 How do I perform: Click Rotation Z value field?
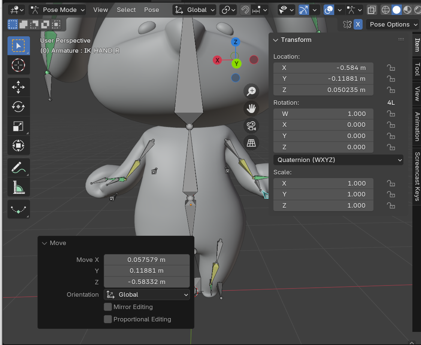coord(323,147)
